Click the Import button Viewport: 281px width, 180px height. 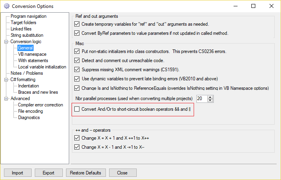18,172
